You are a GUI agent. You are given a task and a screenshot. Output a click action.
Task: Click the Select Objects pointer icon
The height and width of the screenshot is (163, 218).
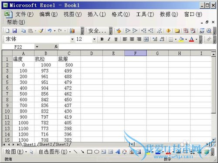[31, 152]
